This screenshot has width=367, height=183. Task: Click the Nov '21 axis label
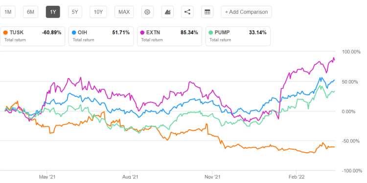coord(212,177)
